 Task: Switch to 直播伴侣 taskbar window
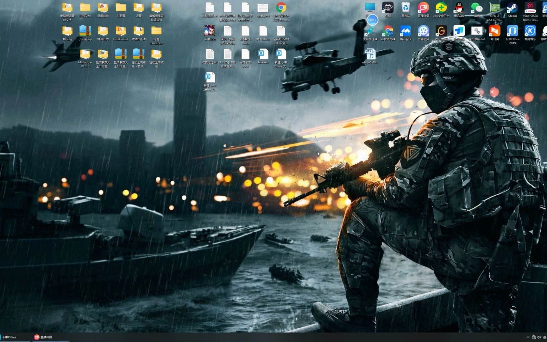pyautogui.click(x=50, y=337)
